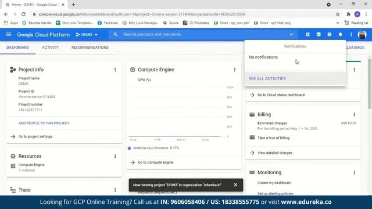
Task: Switch to the Activity tab
Action: point(50,48)
